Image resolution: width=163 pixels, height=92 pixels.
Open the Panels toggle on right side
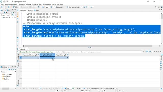click(x=161, y=57)
